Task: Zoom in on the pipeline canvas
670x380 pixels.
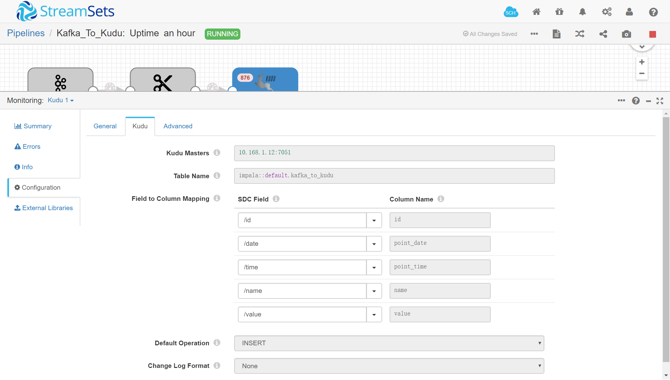Action: click(642, 62)
